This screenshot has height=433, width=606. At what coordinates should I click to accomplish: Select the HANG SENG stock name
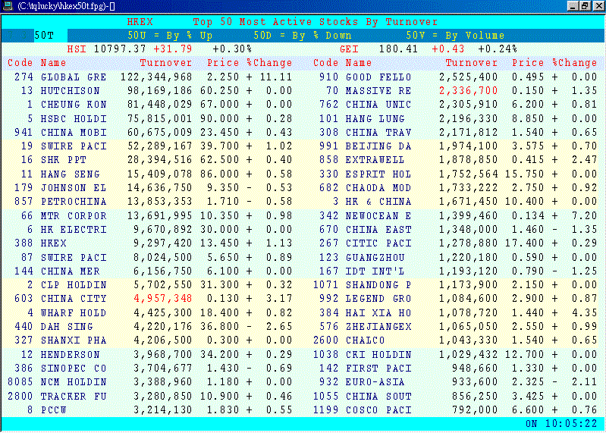pyautogui.click(x=71, y=174)
